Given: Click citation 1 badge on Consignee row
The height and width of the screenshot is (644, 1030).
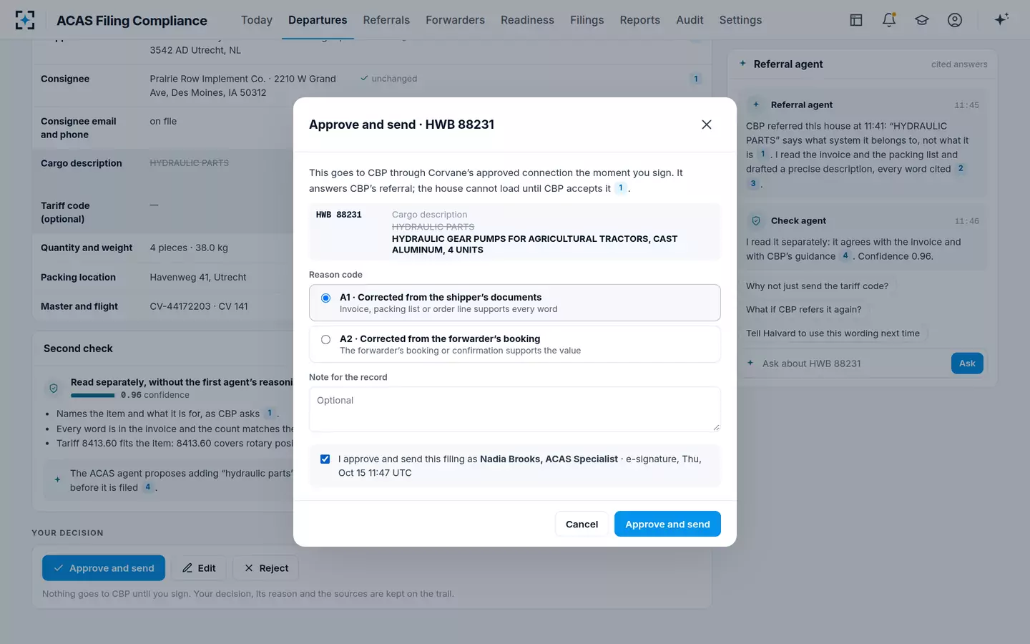Looking at the screenshot, I should pos(696,79).
